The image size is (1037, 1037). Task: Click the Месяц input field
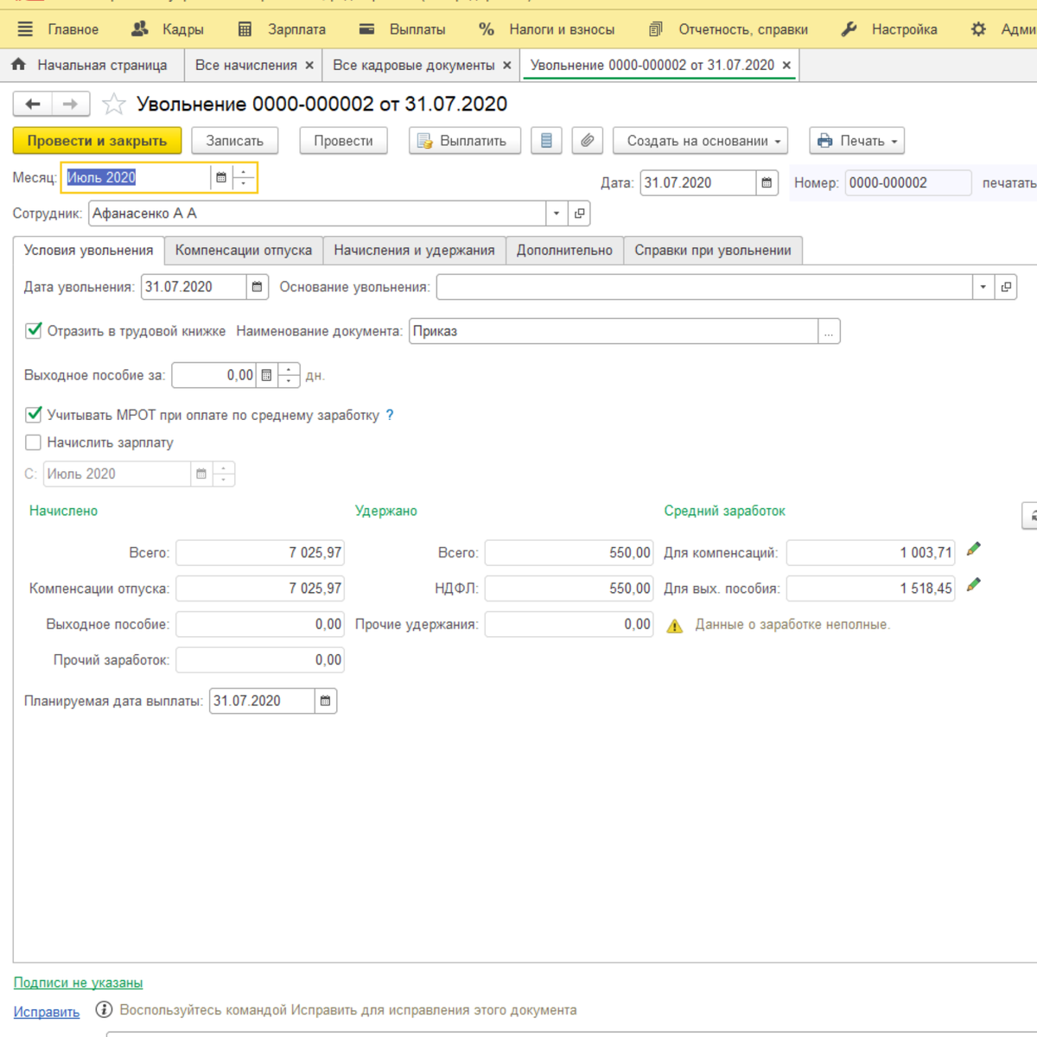click(x=137, y=177)
